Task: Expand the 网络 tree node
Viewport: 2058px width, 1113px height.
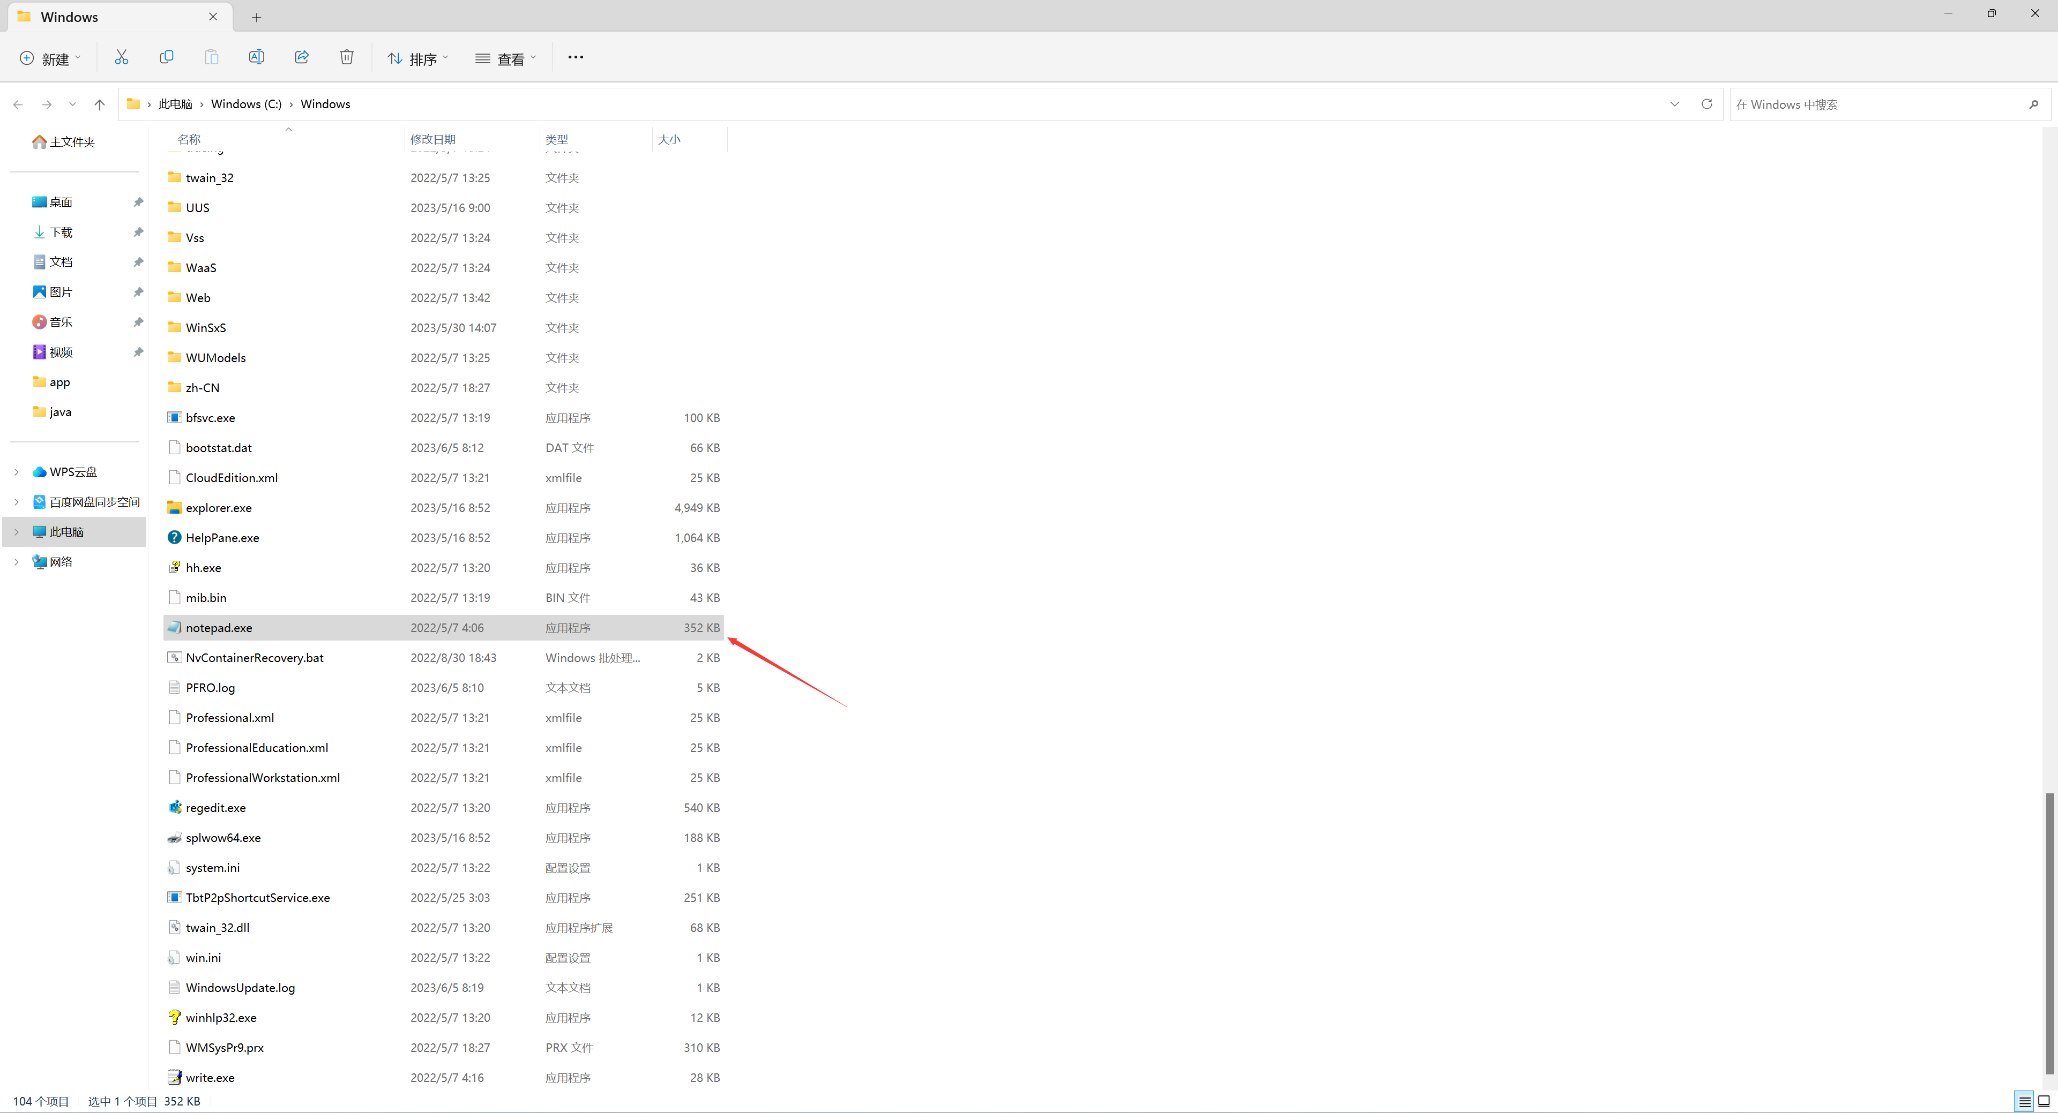Action: point(16,562)
